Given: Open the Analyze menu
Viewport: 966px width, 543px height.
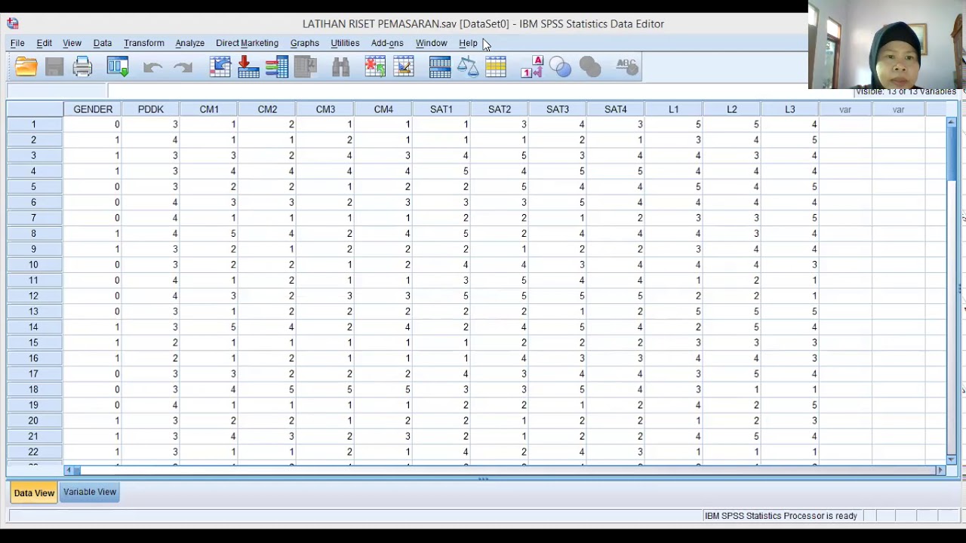Looking at the screenshot, I should pyautogui.click(x=190, y=43).
